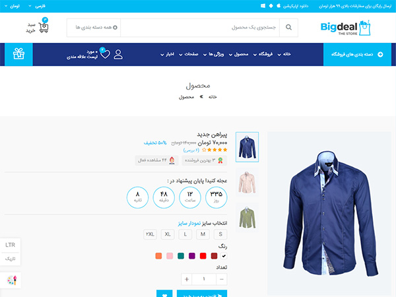Open the فروشگاه menu item
Viewport: 396px width, 297px height.
pyautogui.click(x=263, y=54)
